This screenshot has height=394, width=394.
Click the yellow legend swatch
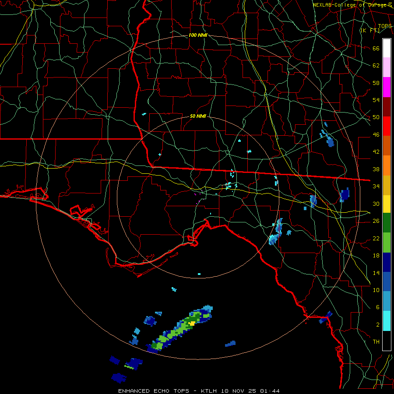pos(387,204)
